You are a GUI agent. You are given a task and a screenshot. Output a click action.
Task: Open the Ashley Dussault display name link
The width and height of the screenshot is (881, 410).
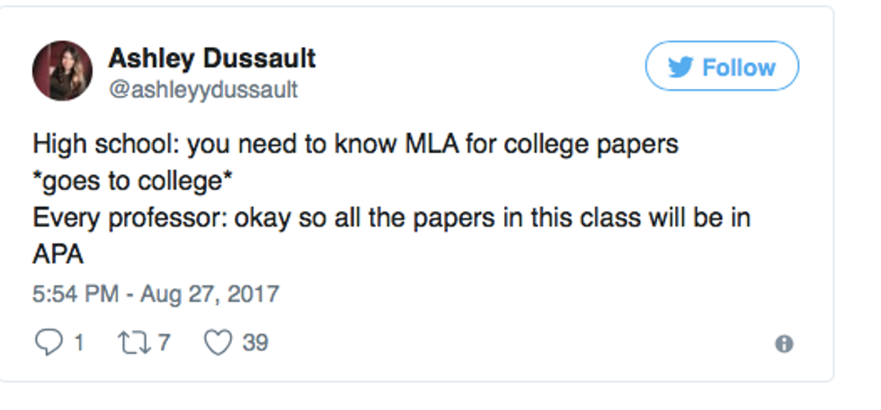coord(212,58)
